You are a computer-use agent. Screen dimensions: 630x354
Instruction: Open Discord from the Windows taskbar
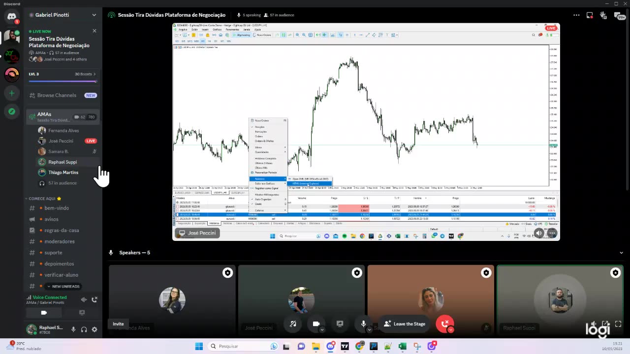point(330,346)
